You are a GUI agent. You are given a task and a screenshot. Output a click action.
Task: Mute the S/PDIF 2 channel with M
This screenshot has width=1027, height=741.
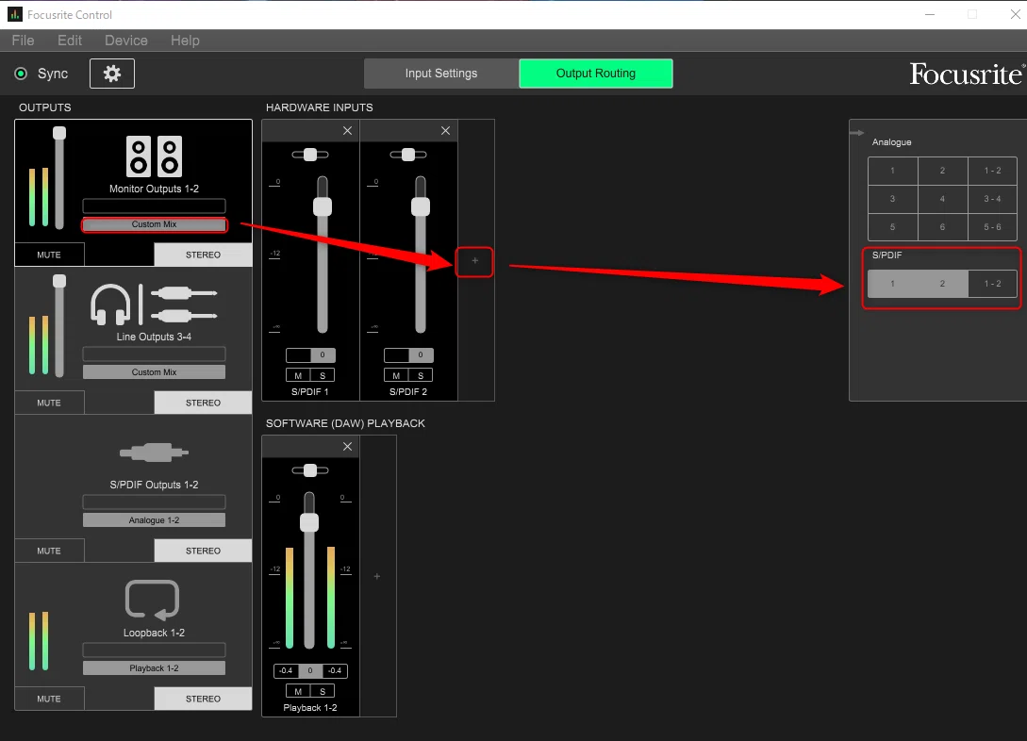coord(396,375)
